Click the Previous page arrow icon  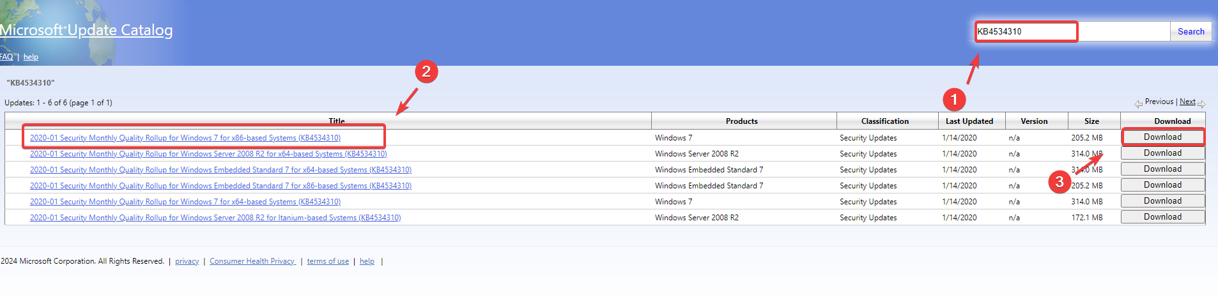1138,104
